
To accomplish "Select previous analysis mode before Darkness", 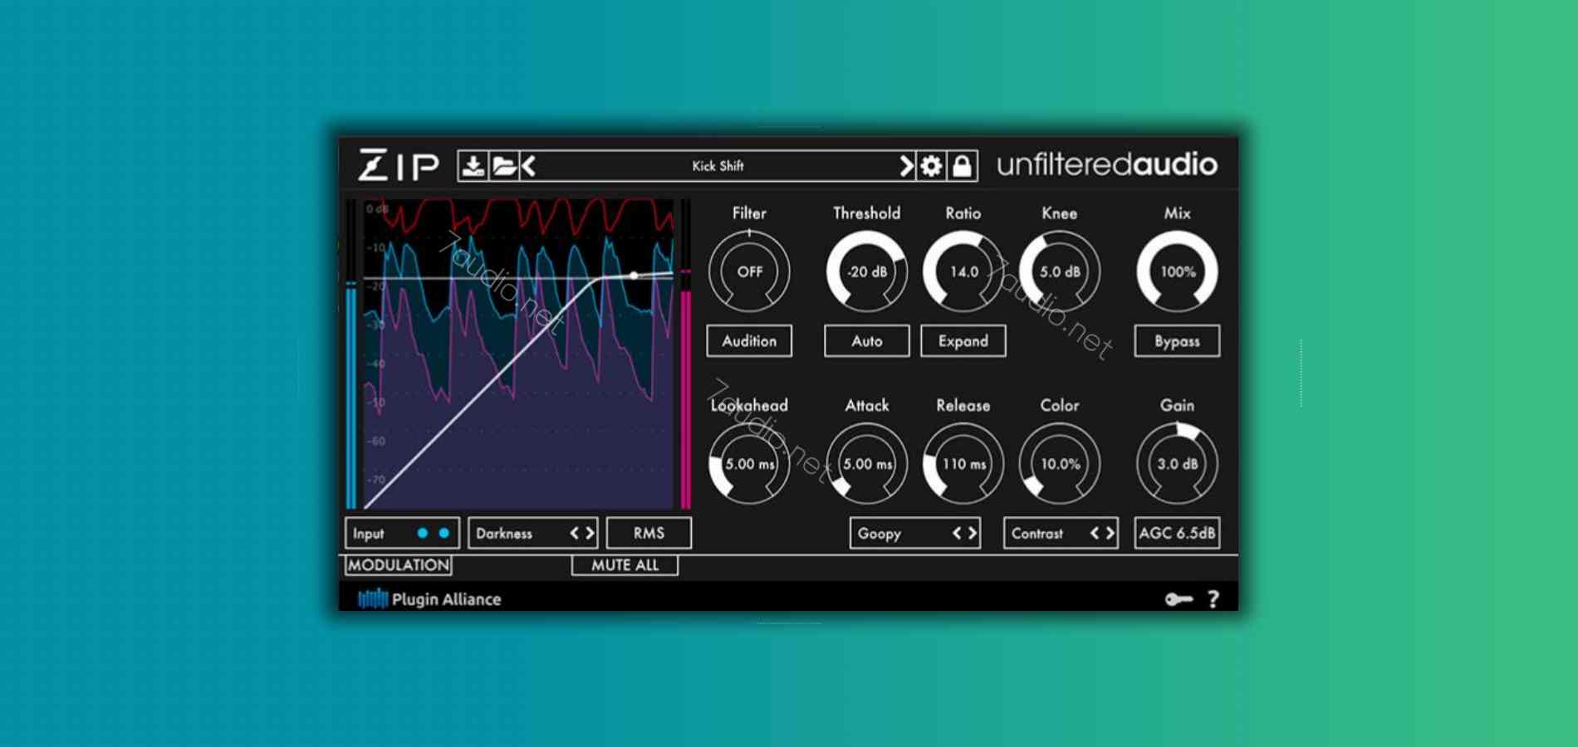I will pyautogui.click(x=574, y=533).
